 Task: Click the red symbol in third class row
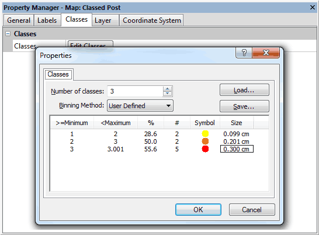(205, 149)
